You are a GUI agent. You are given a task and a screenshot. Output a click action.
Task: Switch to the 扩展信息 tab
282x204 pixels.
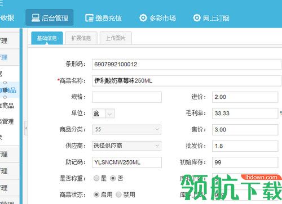point(81,38)
